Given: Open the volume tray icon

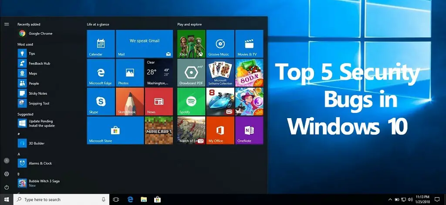Looking at the screenshot, I should click(410, 200).
